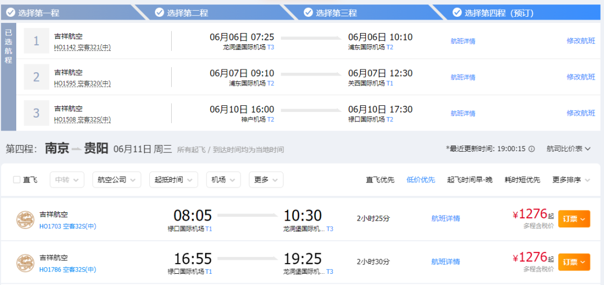
Task: Sort by 直飞优先
Action: pos(380,180)
